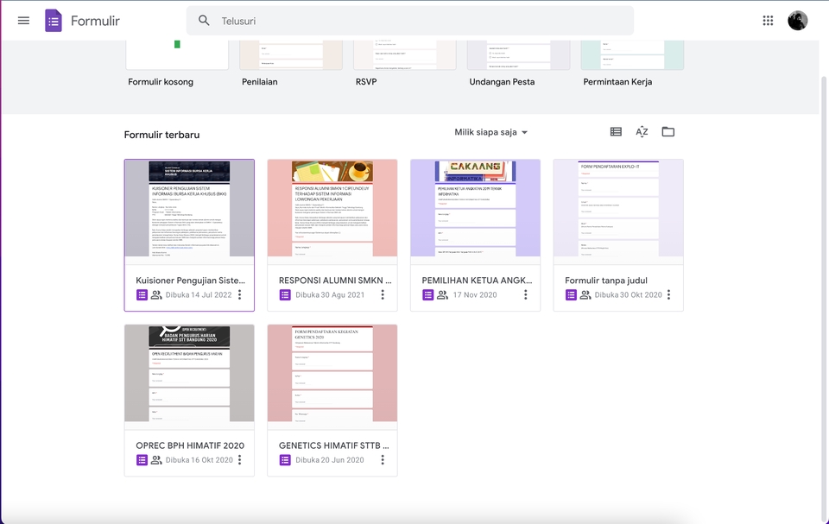
Task: Click the Formulir home logo icon
Action: pos(54,19)
